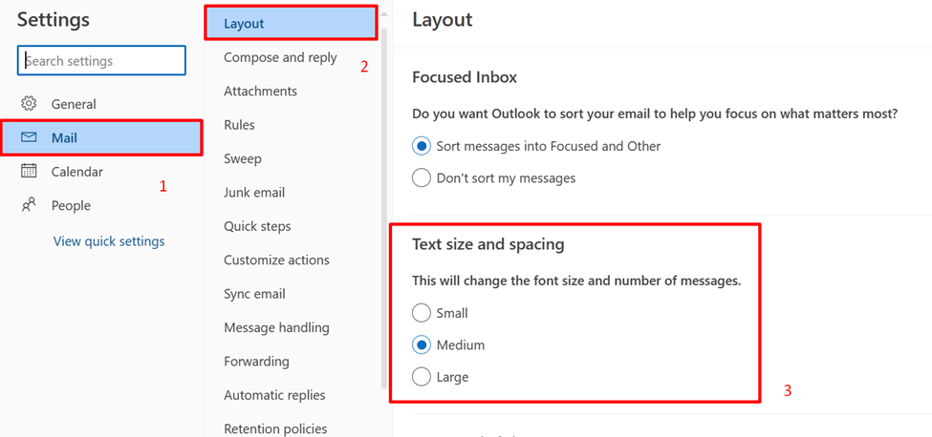Click the Search settings field
The image size is (932, 437).
(x=101, y=60)
